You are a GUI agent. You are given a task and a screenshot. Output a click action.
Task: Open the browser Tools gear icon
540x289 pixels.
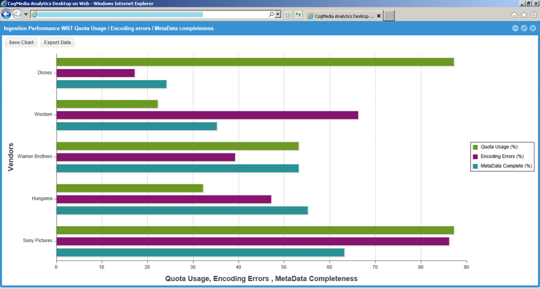533,15
